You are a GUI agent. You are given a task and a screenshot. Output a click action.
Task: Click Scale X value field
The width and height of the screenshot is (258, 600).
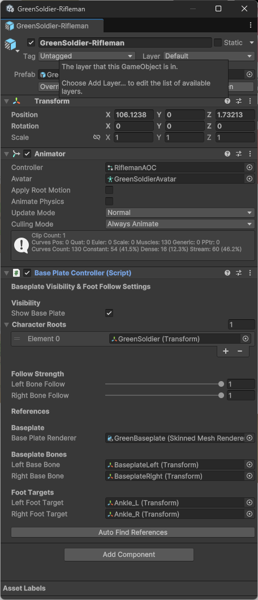(134, 137)
